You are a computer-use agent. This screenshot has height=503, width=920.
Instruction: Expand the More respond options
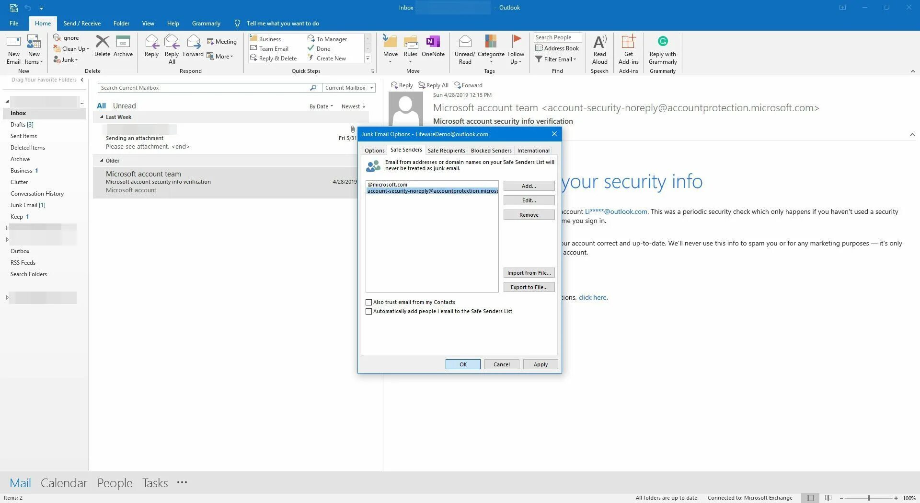point(220,56)
